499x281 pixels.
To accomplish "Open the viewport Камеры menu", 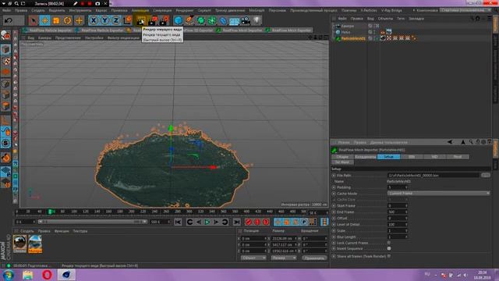I will click(x=44, y=37).
